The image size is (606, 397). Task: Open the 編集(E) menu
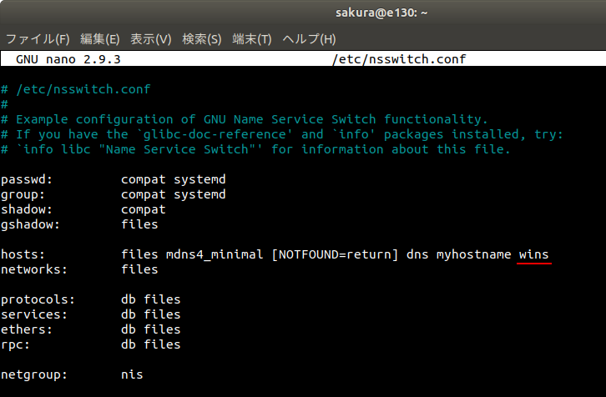pos(100,39)
